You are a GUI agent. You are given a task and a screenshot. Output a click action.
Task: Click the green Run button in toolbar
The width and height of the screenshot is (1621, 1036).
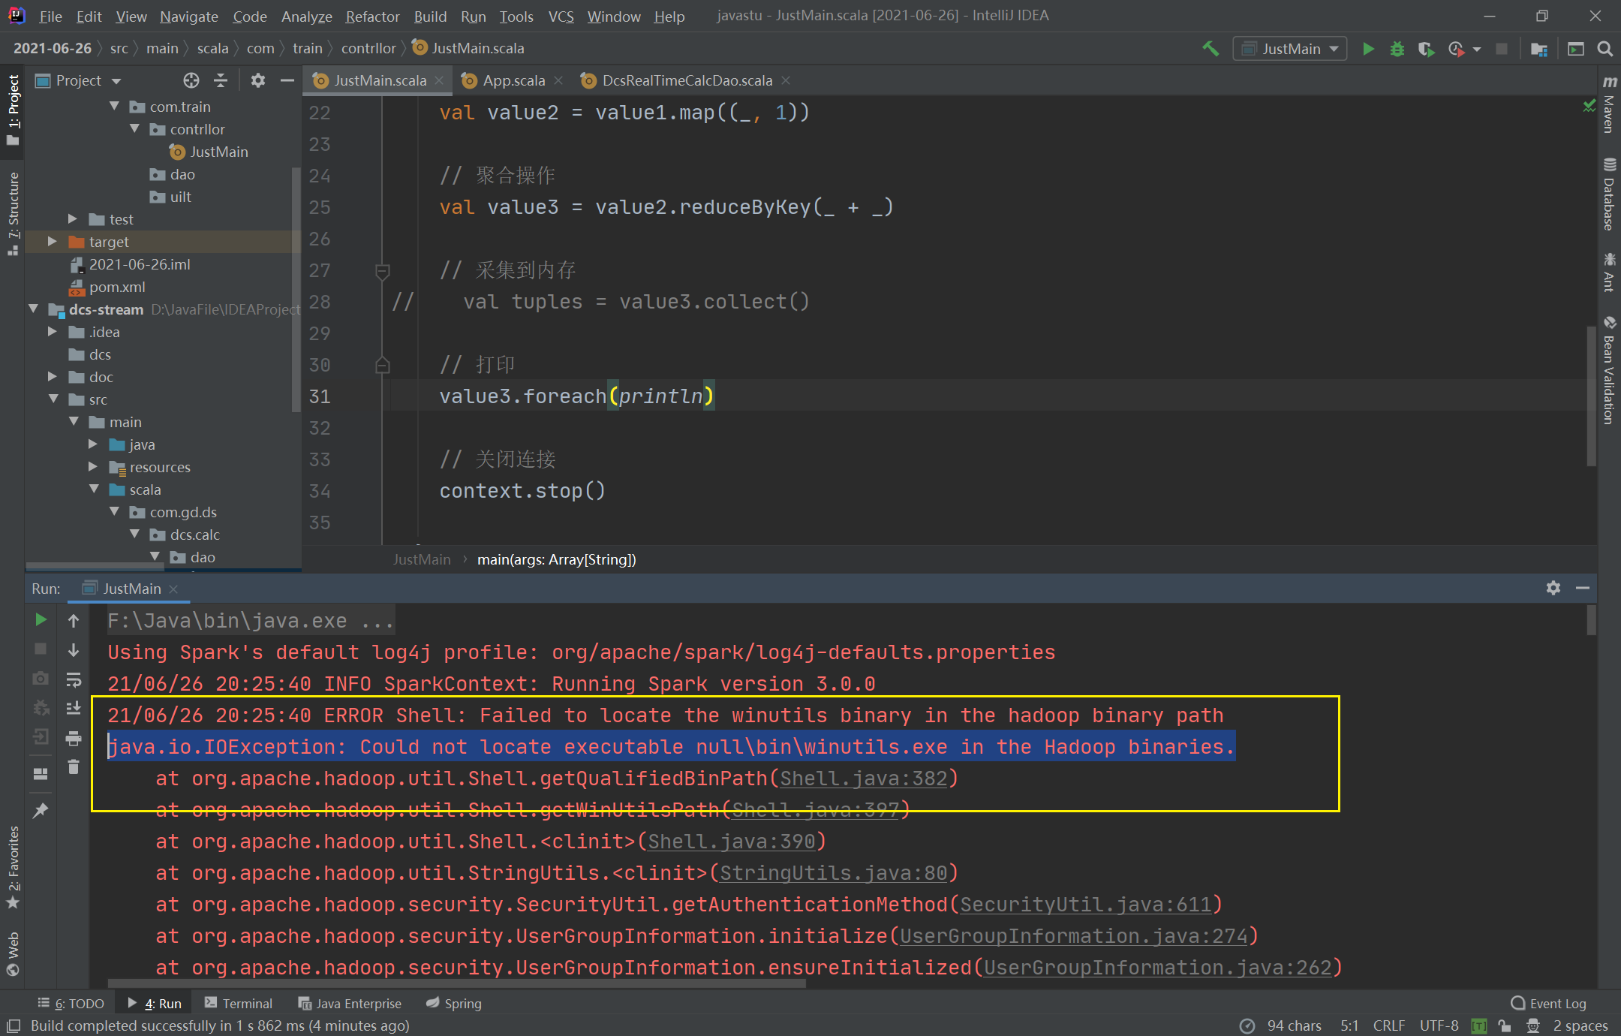(x=1368, y=49)
